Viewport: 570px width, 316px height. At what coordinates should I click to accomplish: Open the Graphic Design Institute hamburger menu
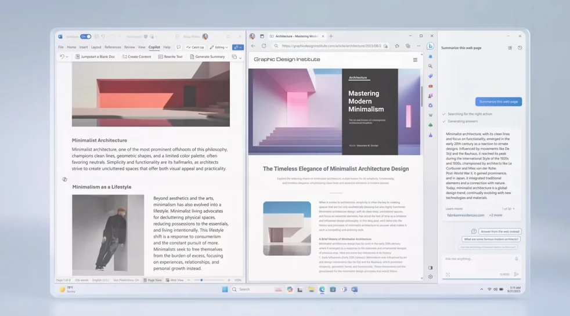click(415, 60)
